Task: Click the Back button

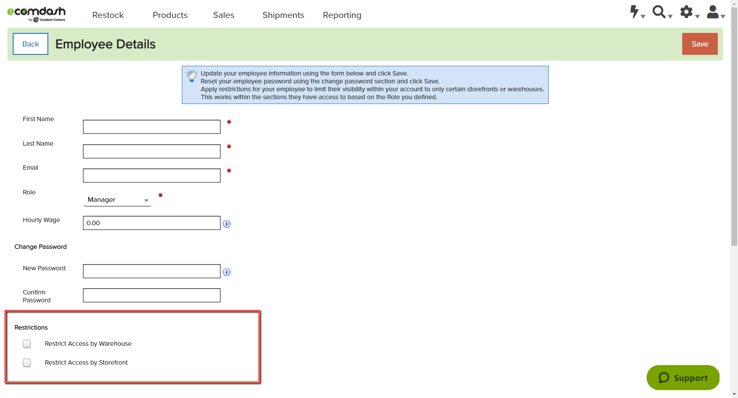Action: point(30,44)
